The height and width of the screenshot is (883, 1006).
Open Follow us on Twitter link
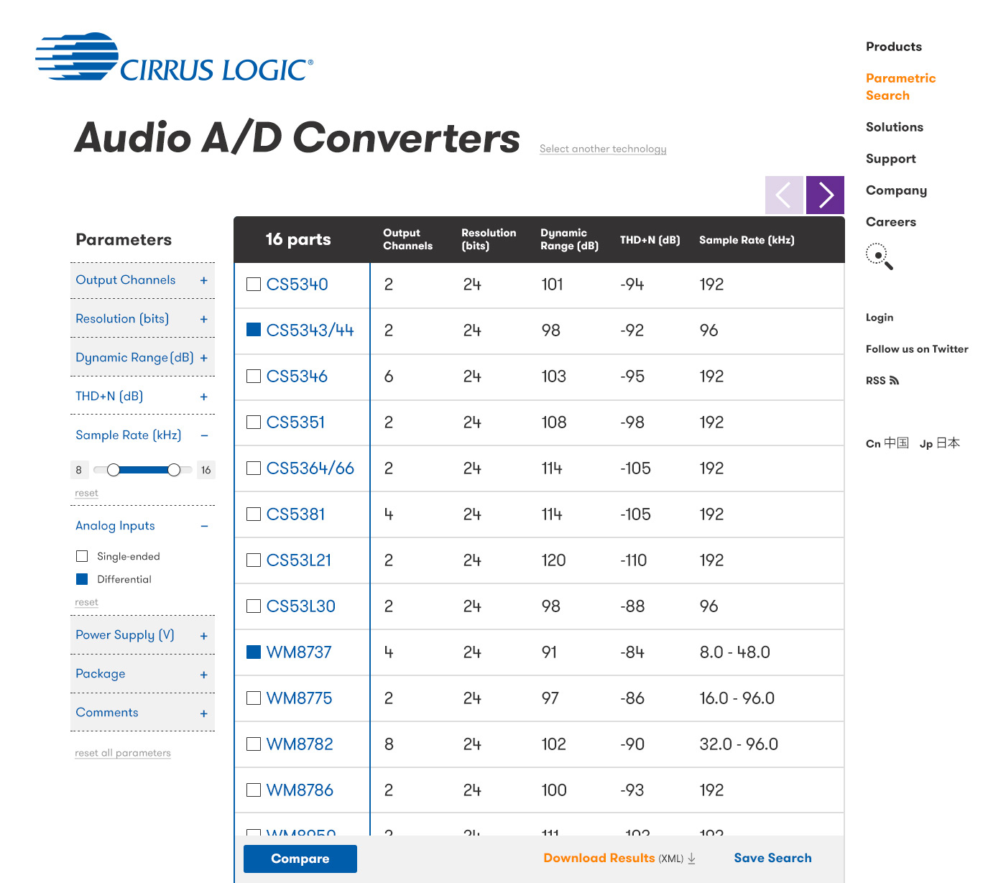(917, 349)
